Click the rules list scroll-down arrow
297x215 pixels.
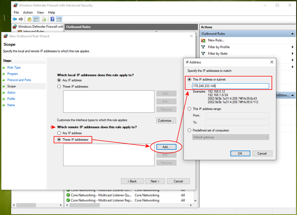[195, 201]
